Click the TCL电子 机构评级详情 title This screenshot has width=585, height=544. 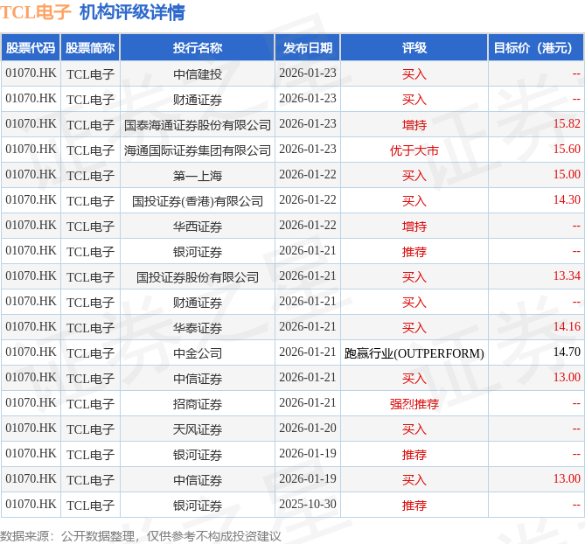[x=93, y=12]
